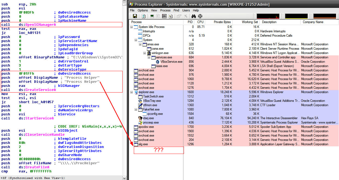The height and width of the screenshot is (180, 339).
Task: Click the crosshair Find Window's Process icon
Action: (200, 16)
